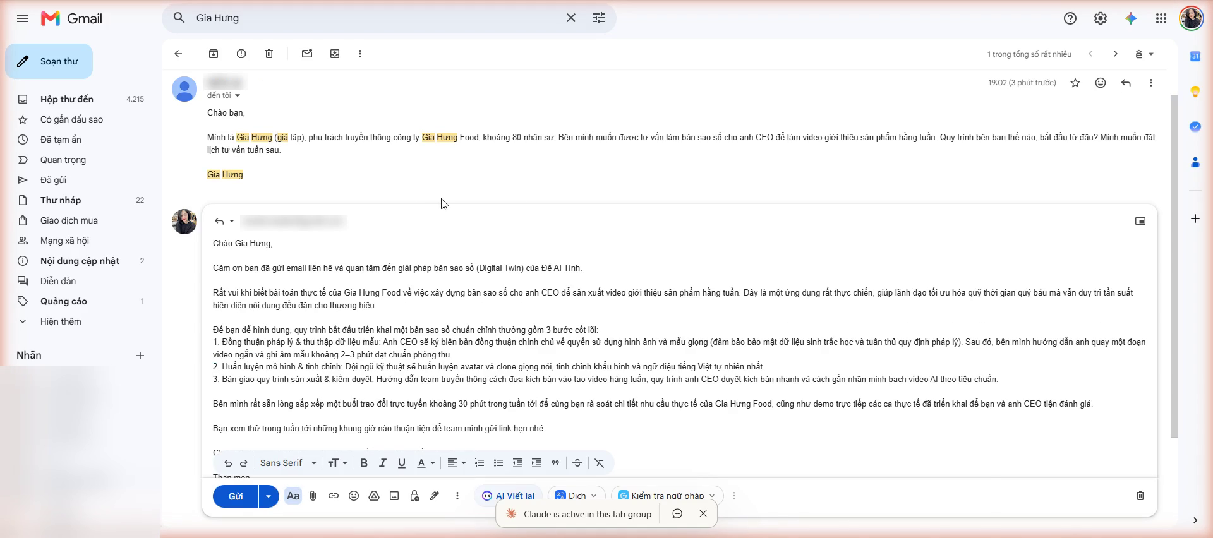Attach a file to the reply
The height and width of the screenshot is (538, 1213).
(313, 496)
